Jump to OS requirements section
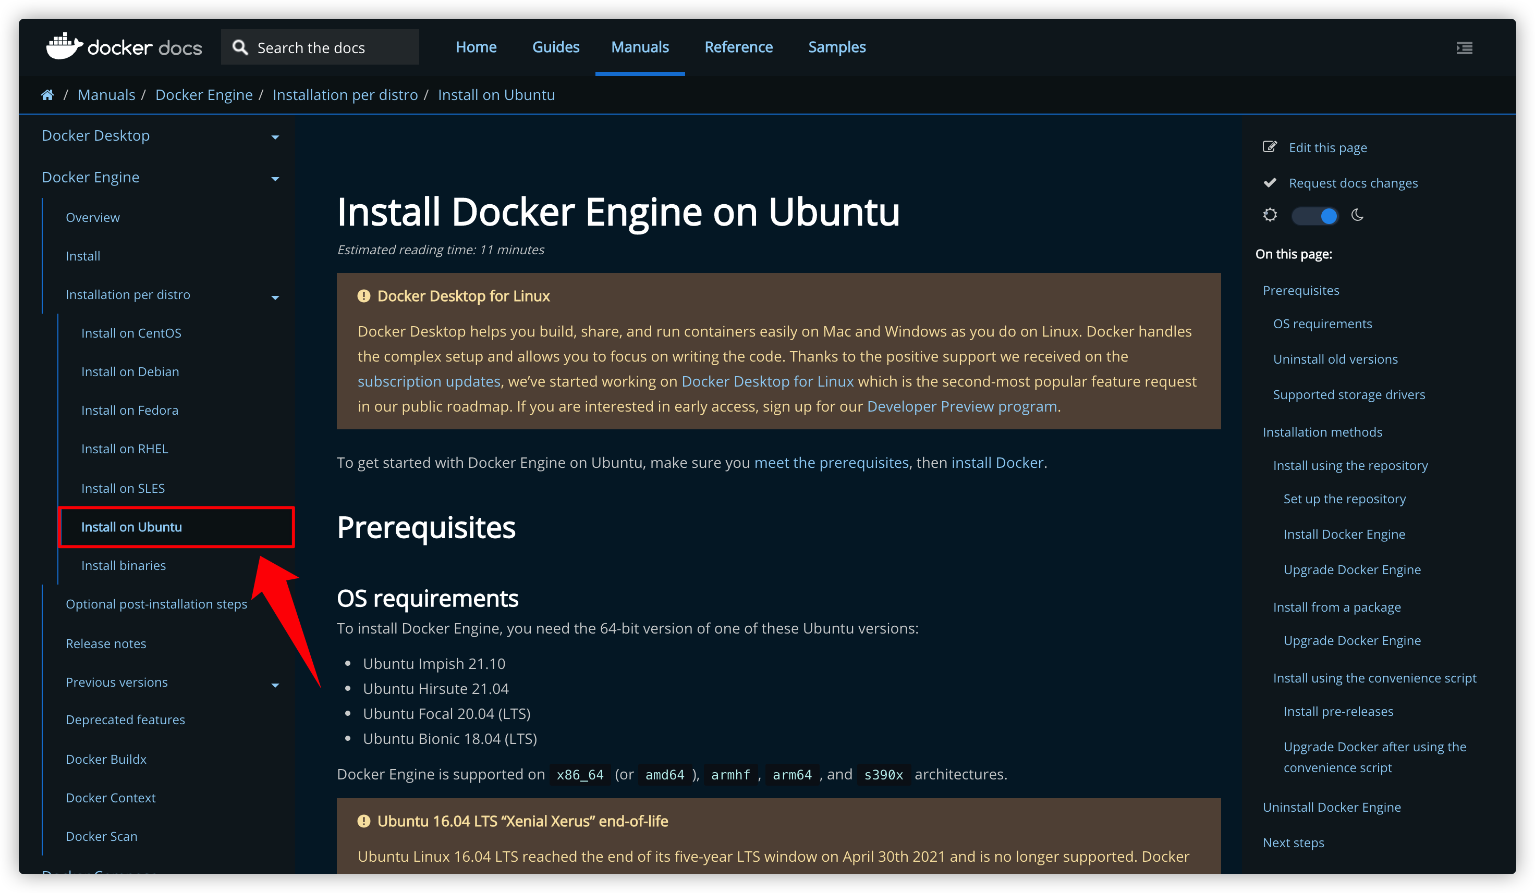This screenshot has width=1535, height=893. [1322, 324]
